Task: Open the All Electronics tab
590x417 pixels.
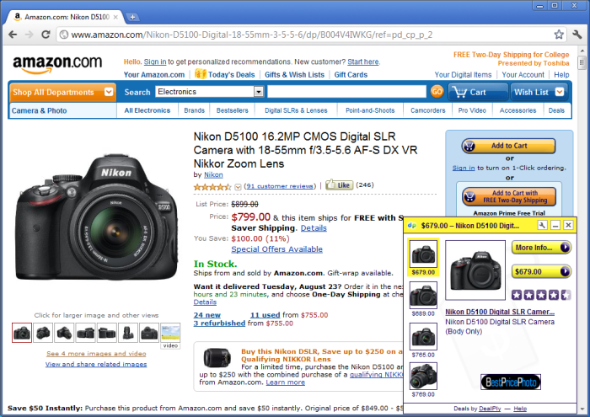Action: (x=147, y=110)
